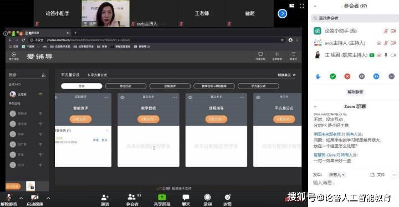Toggle microphone for 王旭君 in participants
The image size is (399, 207).
coord(386,55)
